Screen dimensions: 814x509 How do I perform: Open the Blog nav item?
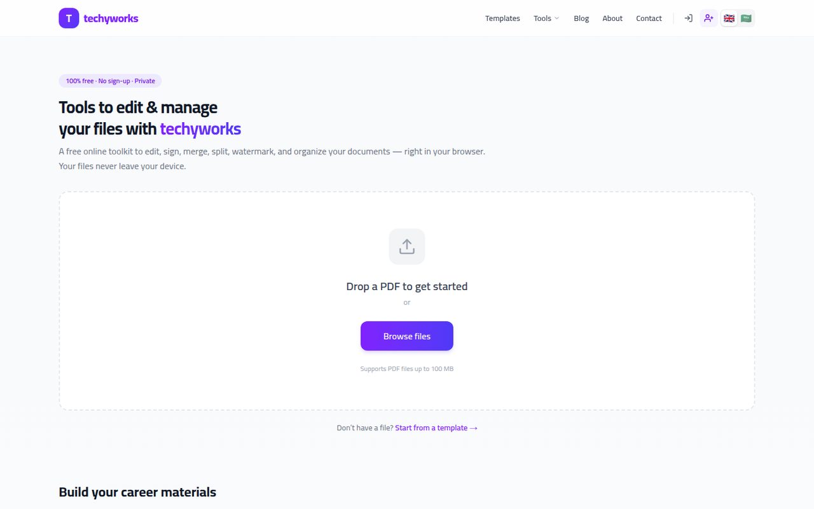point(581,18)
